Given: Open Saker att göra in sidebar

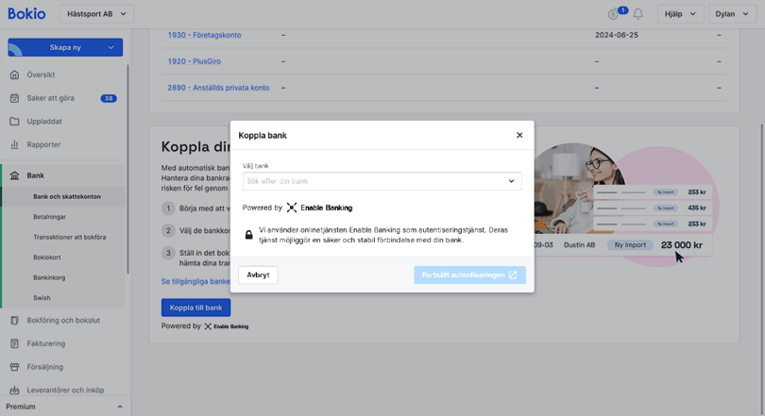Looking at the screenshot, I should [x=51, y=98].
